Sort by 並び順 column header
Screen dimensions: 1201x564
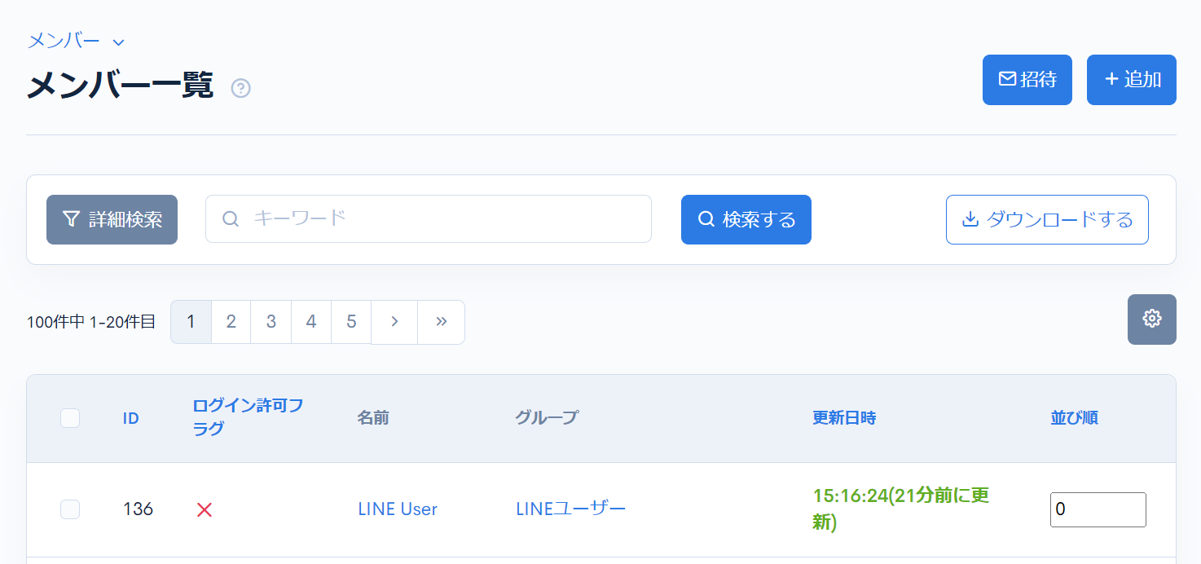[1074, 418]
